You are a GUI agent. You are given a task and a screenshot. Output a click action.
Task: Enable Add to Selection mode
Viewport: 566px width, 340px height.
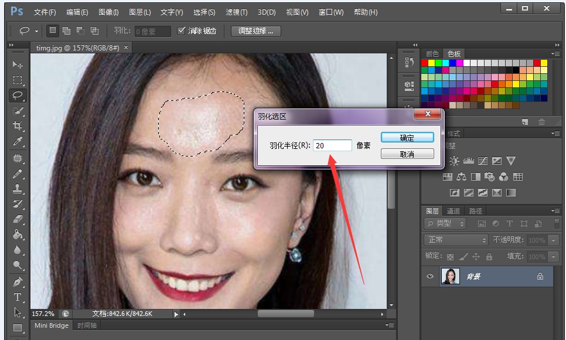(x=66, y=30)
